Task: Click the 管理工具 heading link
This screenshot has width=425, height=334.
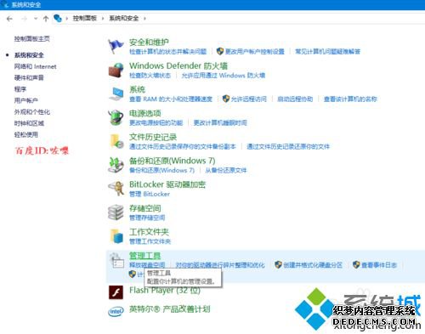Action: pyautogui.click(x=145, y=256)
